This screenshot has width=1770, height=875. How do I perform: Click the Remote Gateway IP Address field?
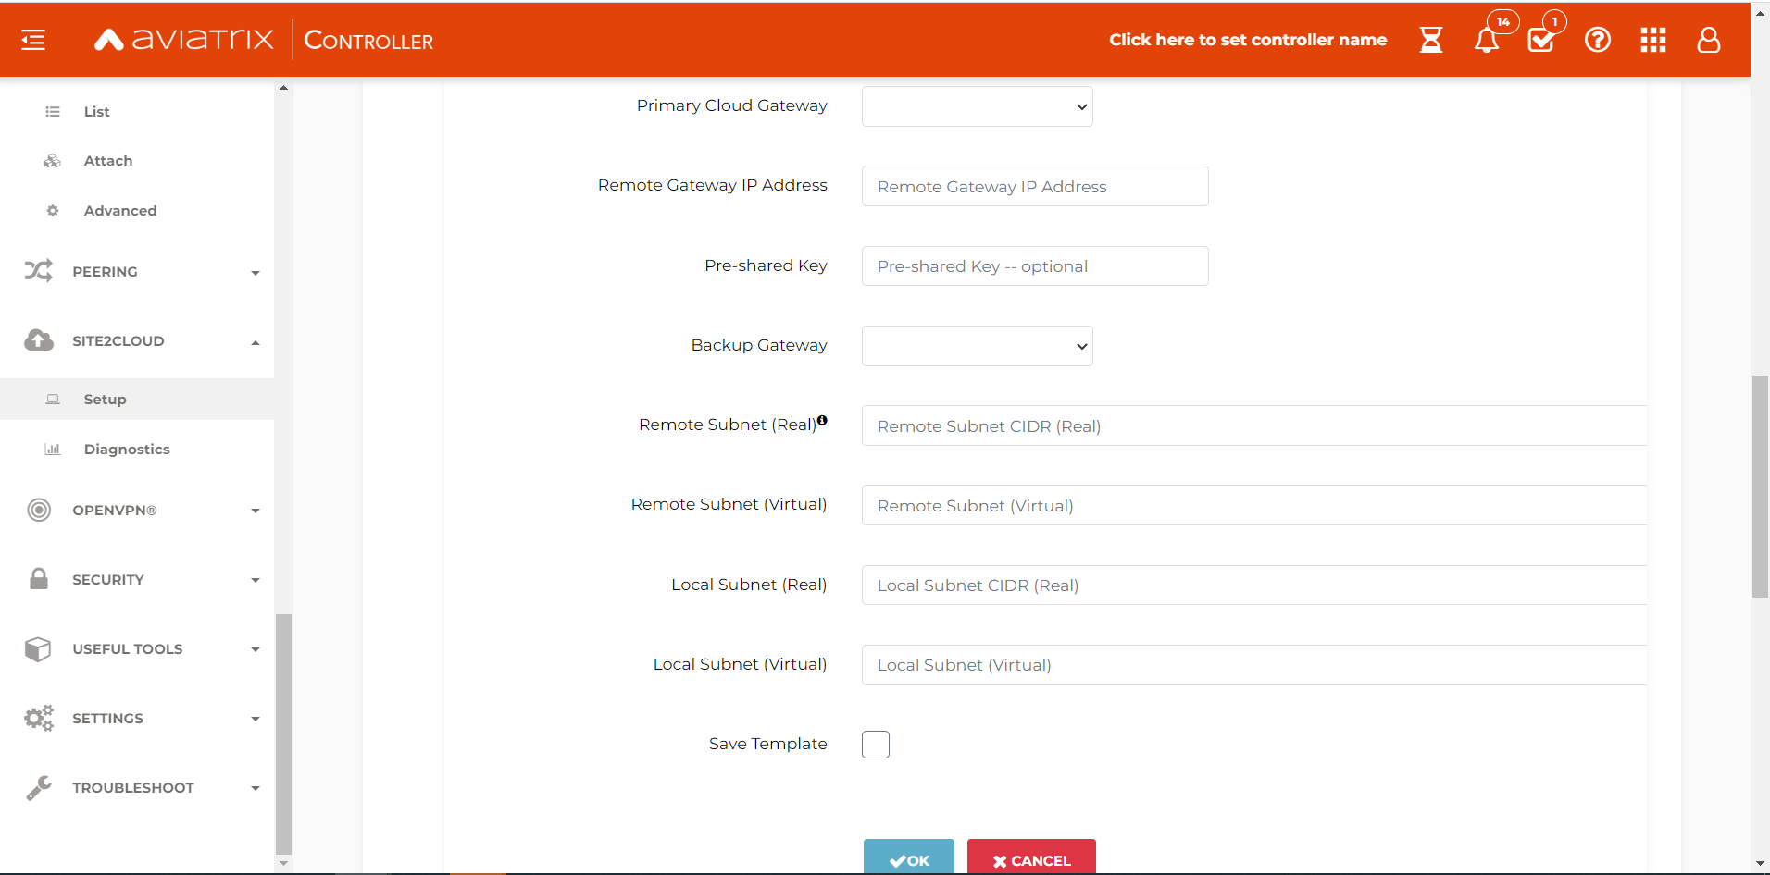click(x=1034, y=185)
